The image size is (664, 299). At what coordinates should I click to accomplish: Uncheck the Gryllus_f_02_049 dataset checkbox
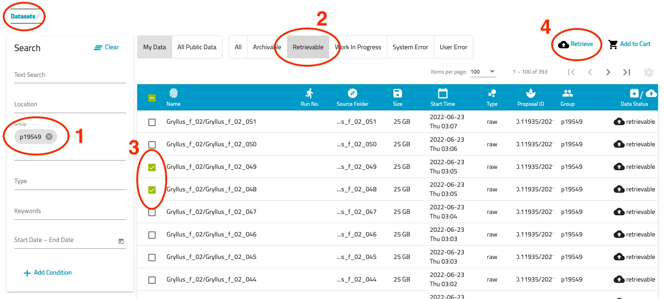tap(152, 167)
